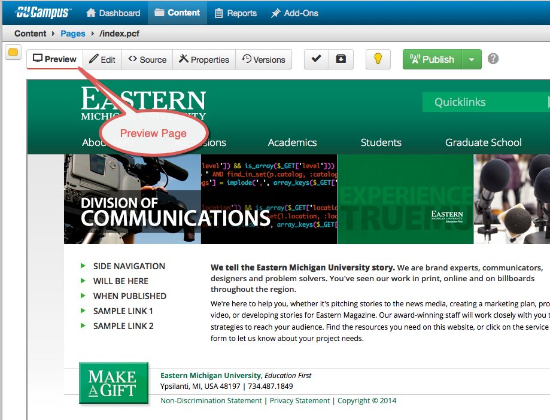Image resolution: width=550 pixels, height=420 pixels.
Task: Open the Quicklinks box
Action: [486, 102]
